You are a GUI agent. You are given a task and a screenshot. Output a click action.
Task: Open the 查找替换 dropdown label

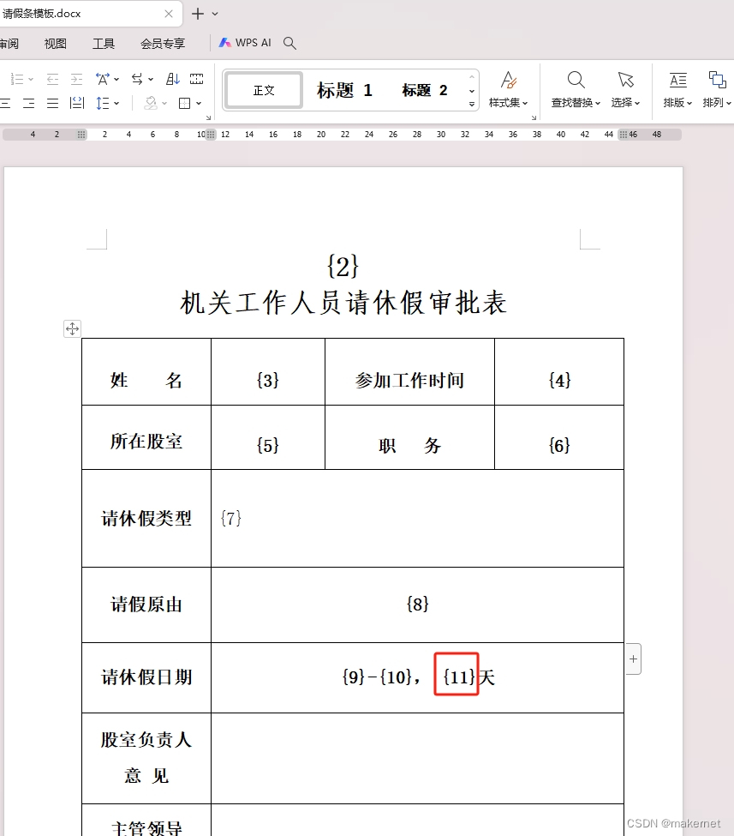click(x=576, y=102)
